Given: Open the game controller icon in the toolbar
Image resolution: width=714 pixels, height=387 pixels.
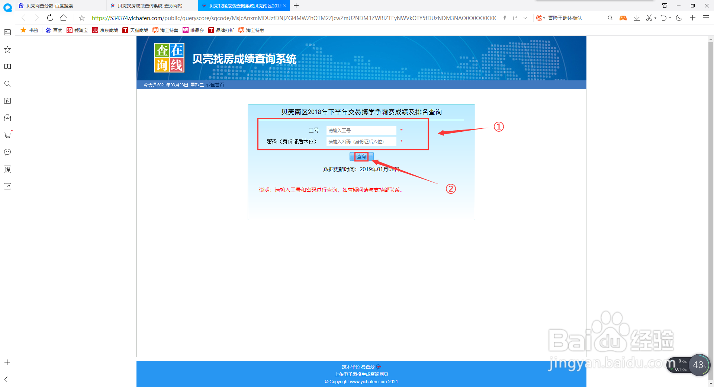Looking at the screenshot, I should pyautogui.click(x=623, y=18).
